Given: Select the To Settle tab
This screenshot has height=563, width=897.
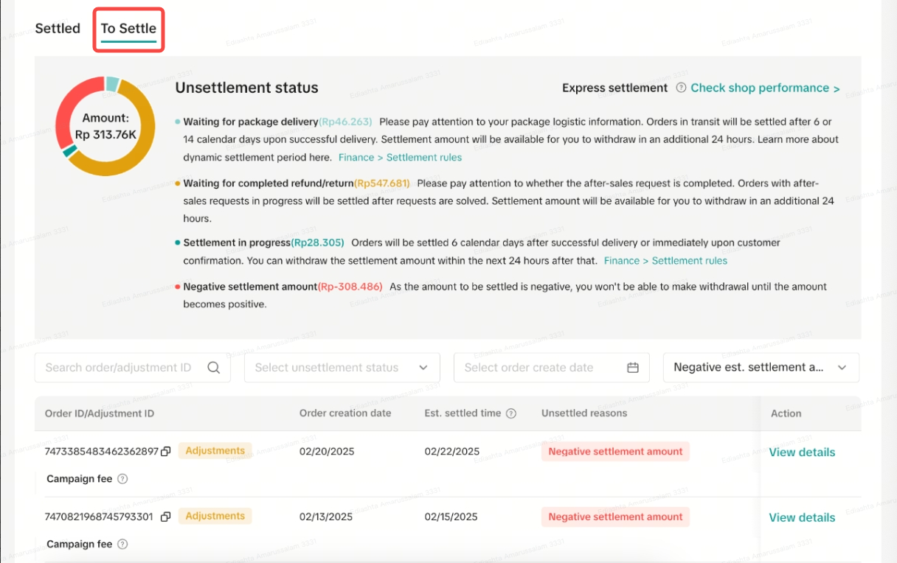Looking at the screenshot, I should click(128, 29).
